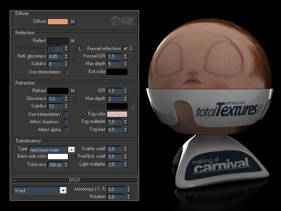The height and width of the screenshot is (211, 281).
Task: Click the Refraction Glossiness map slot
Action: (x=73, y=98)
